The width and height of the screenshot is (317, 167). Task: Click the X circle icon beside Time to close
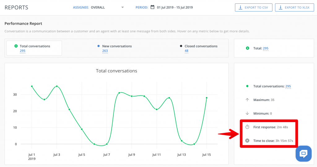click(x=247, y=140)
